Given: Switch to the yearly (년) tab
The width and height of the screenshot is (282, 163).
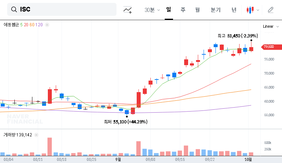Looking at the screenshot, I should [x=234, y=10].
